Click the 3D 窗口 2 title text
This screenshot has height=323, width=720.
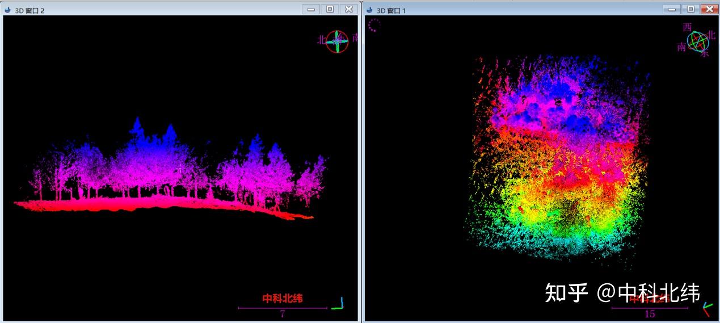click(x=30, y=10)
